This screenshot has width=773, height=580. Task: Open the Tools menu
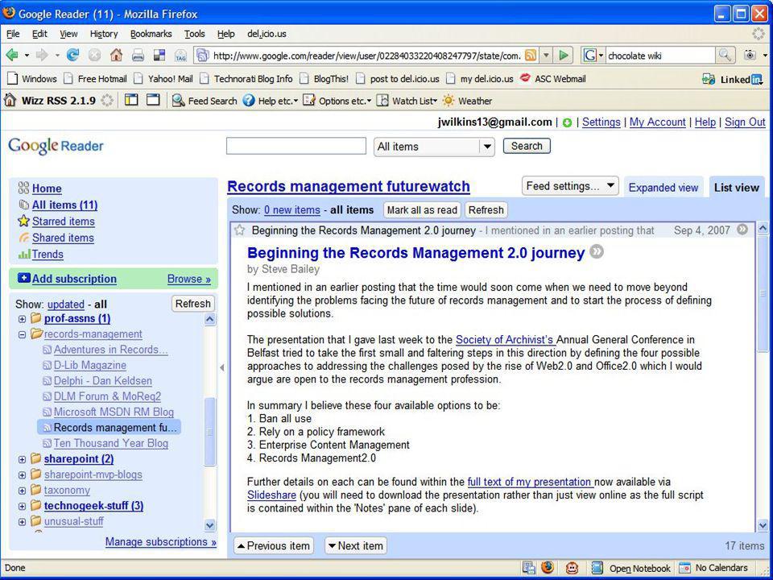pyautogui.click(x=195, y=34)
